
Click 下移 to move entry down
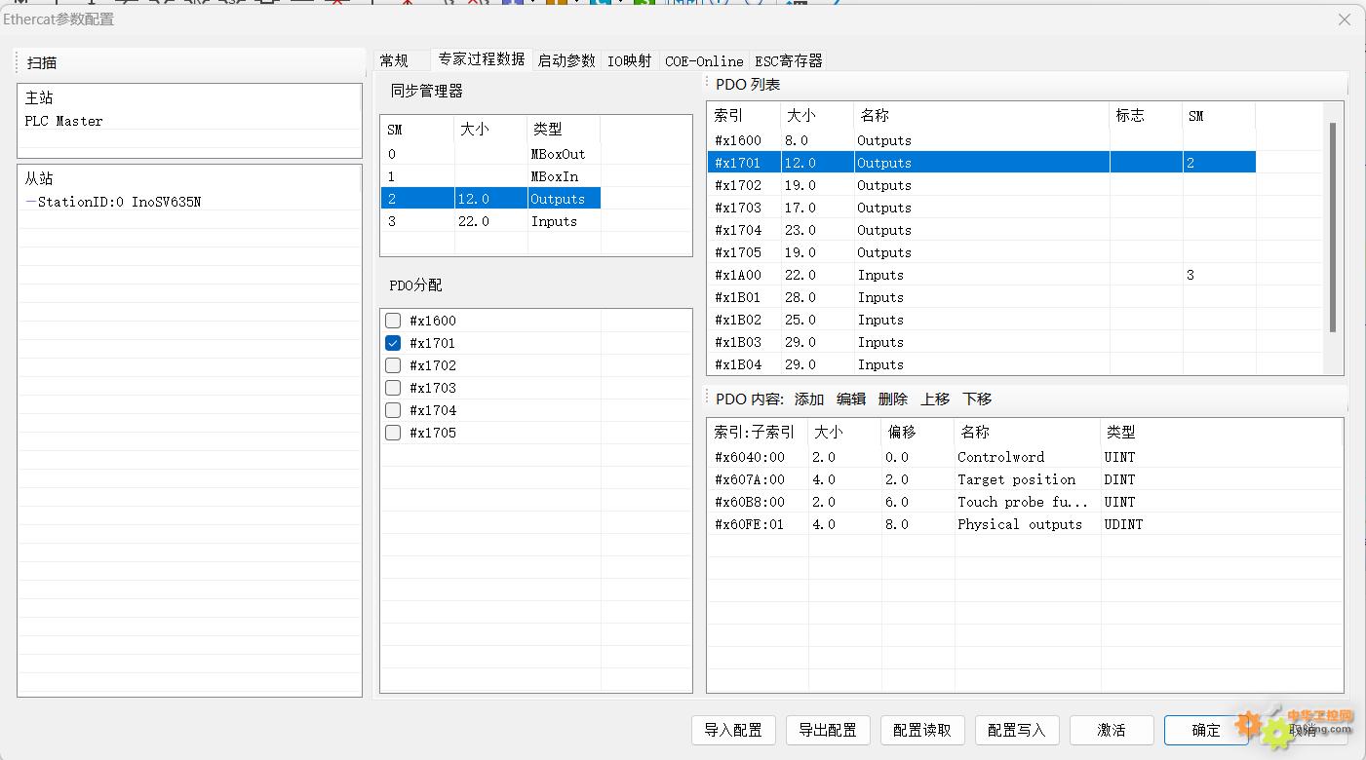977,399
